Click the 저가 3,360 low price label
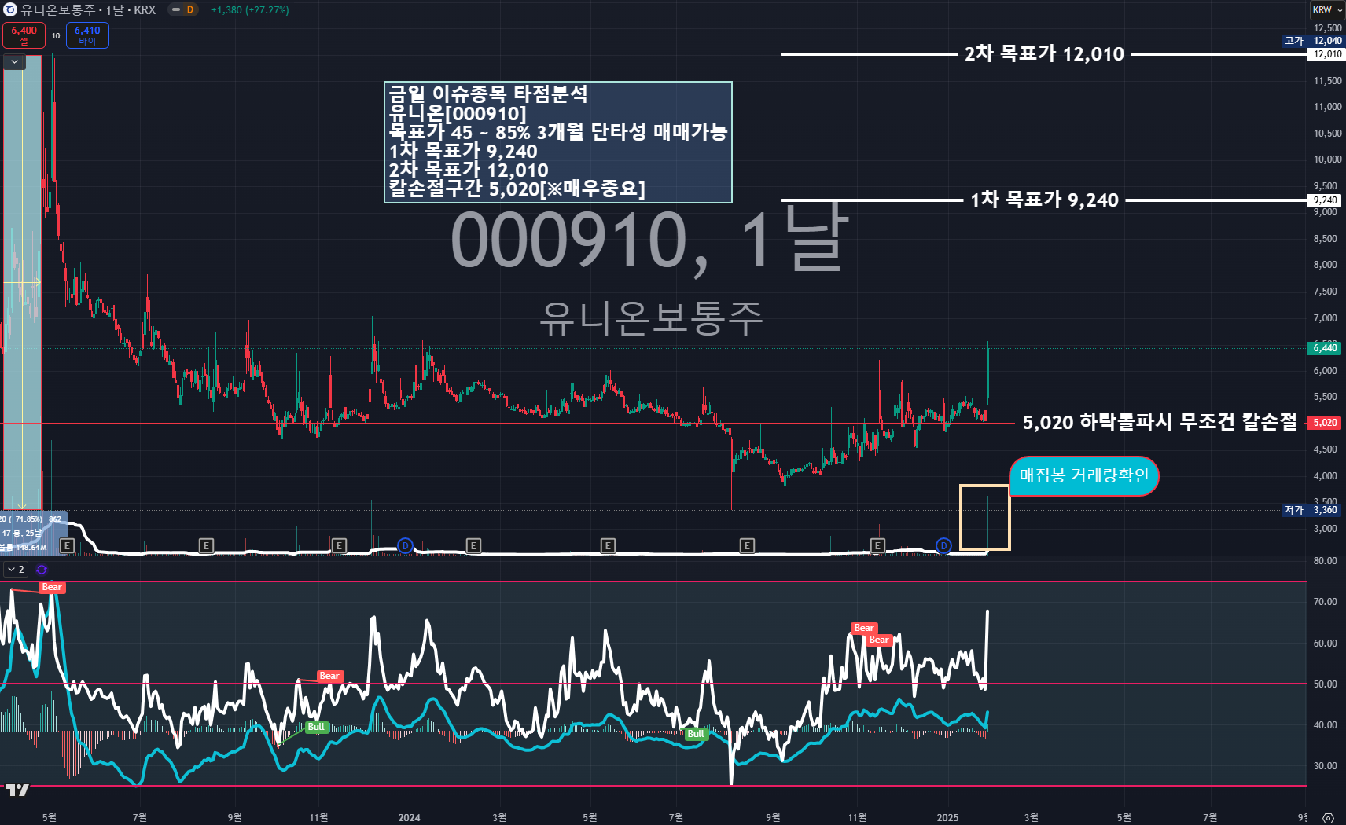Image resolution: width=1346 pixels, height=825 pixels. [1311, 510]
